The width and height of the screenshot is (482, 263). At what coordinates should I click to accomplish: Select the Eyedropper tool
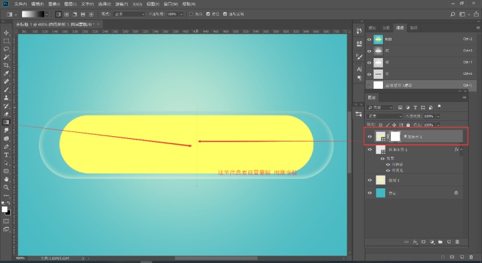(x=6, y=73)
